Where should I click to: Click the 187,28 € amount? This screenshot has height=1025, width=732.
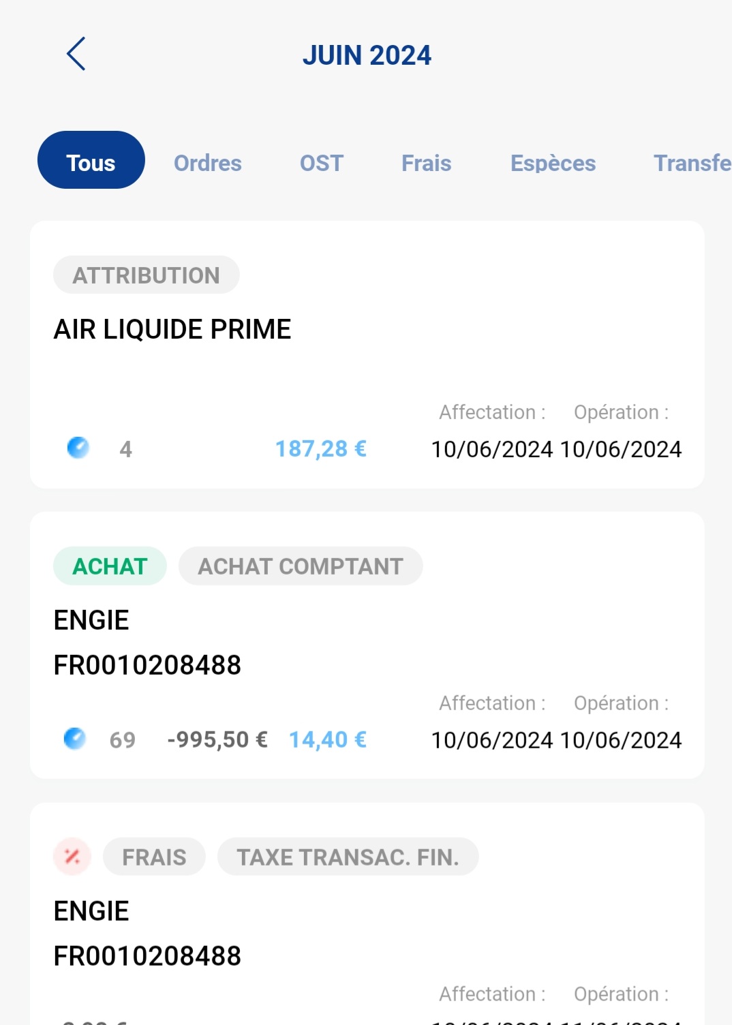320,449
